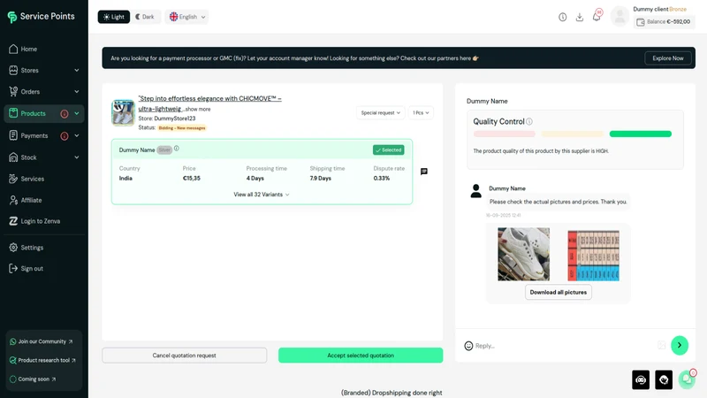Open Join our Community link

coord(42,341)
